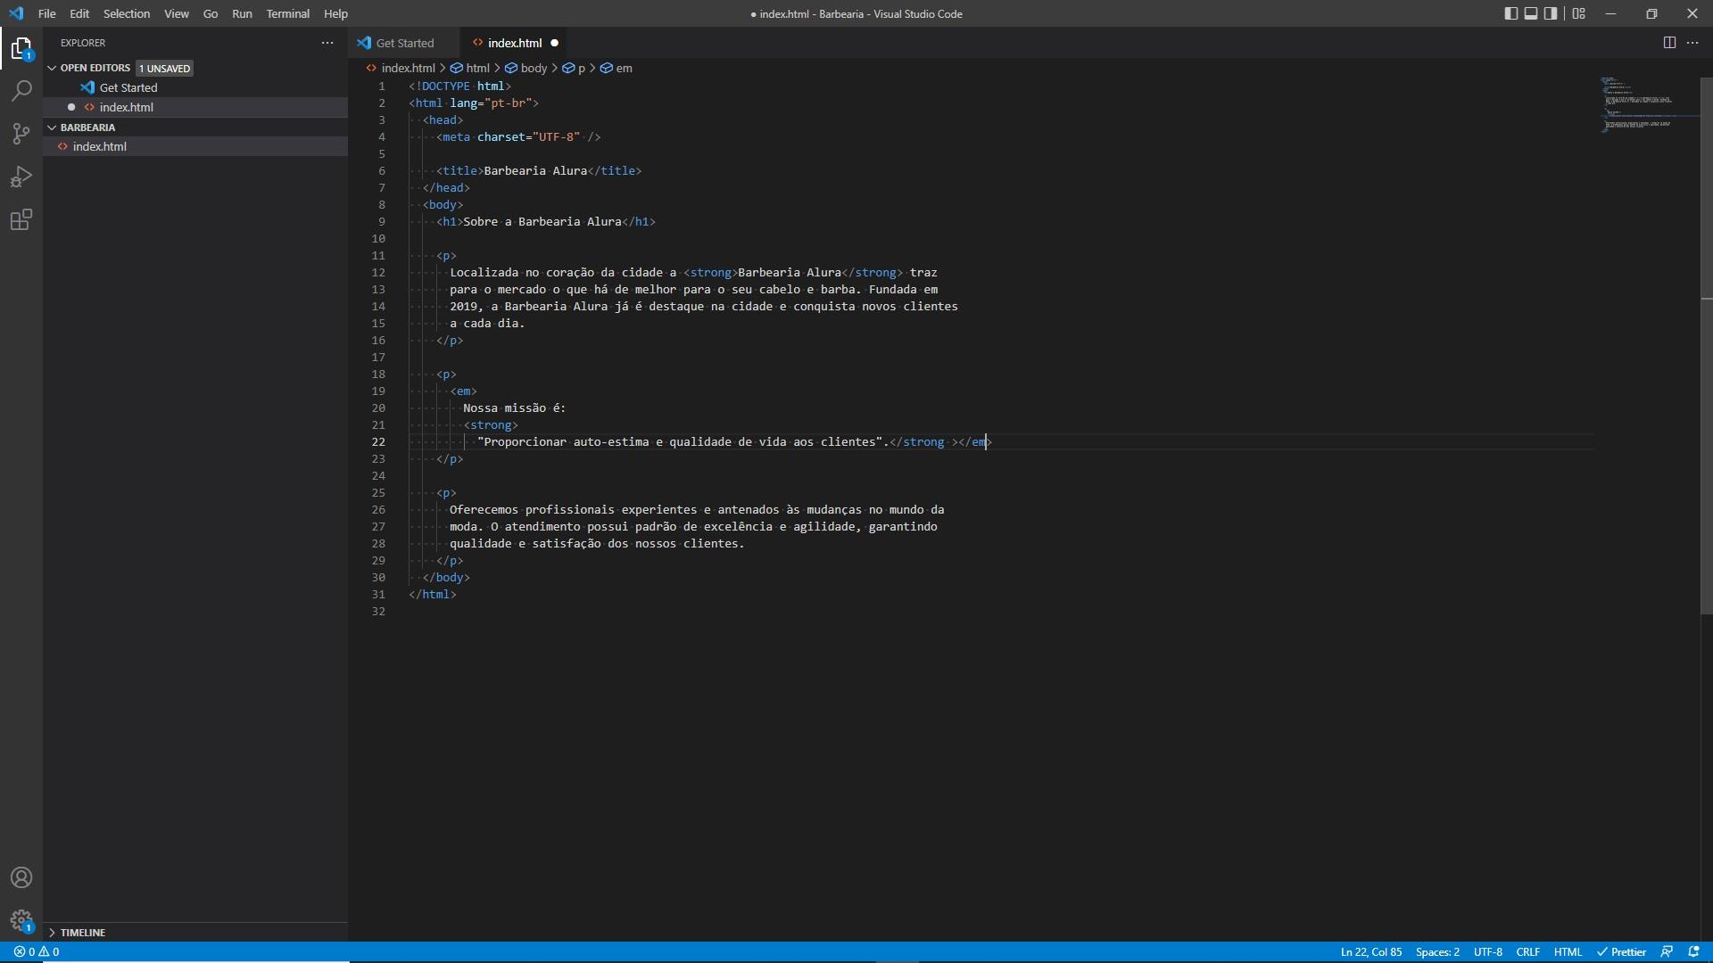Click the UTF-8 encoding selector
Image resolution: width=1713 pixels, height=963 pixels.
[1488, 952]
